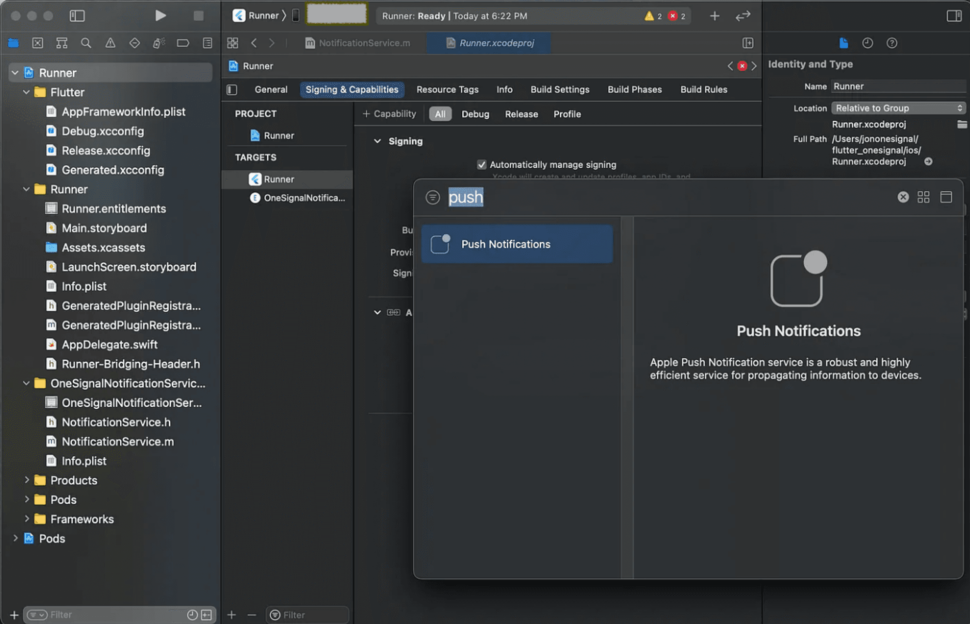Switch to the Runner.xcodeproj editor tab
The width and height of the screenshot is (970, 624).
[495, 43]
